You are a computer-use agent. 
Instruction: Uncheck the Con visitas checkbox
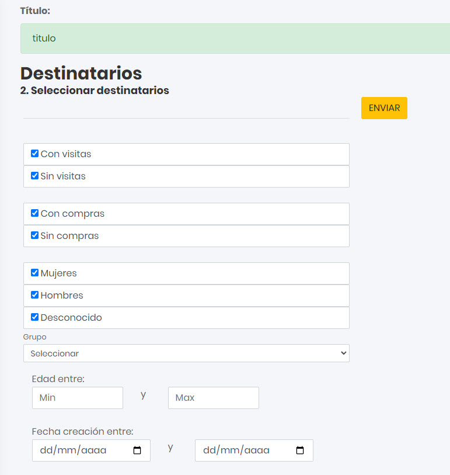tap(34, 154)
